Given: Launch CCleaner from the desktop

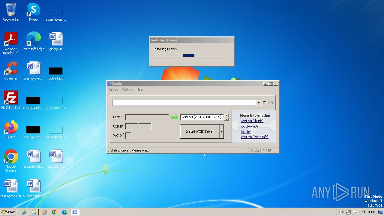Looking at the screenshot, I should point(11,71).
